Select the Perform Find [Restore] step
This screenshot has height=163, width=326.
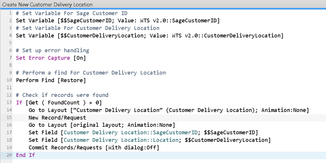pyautogui.click(x=51, y=80)
